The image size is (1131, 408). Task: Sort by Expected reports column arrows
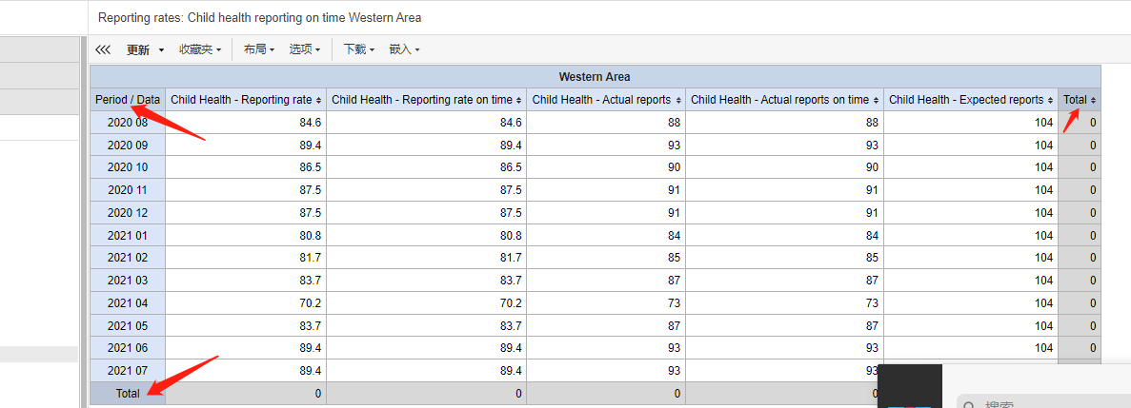(x=1051, y=100)
